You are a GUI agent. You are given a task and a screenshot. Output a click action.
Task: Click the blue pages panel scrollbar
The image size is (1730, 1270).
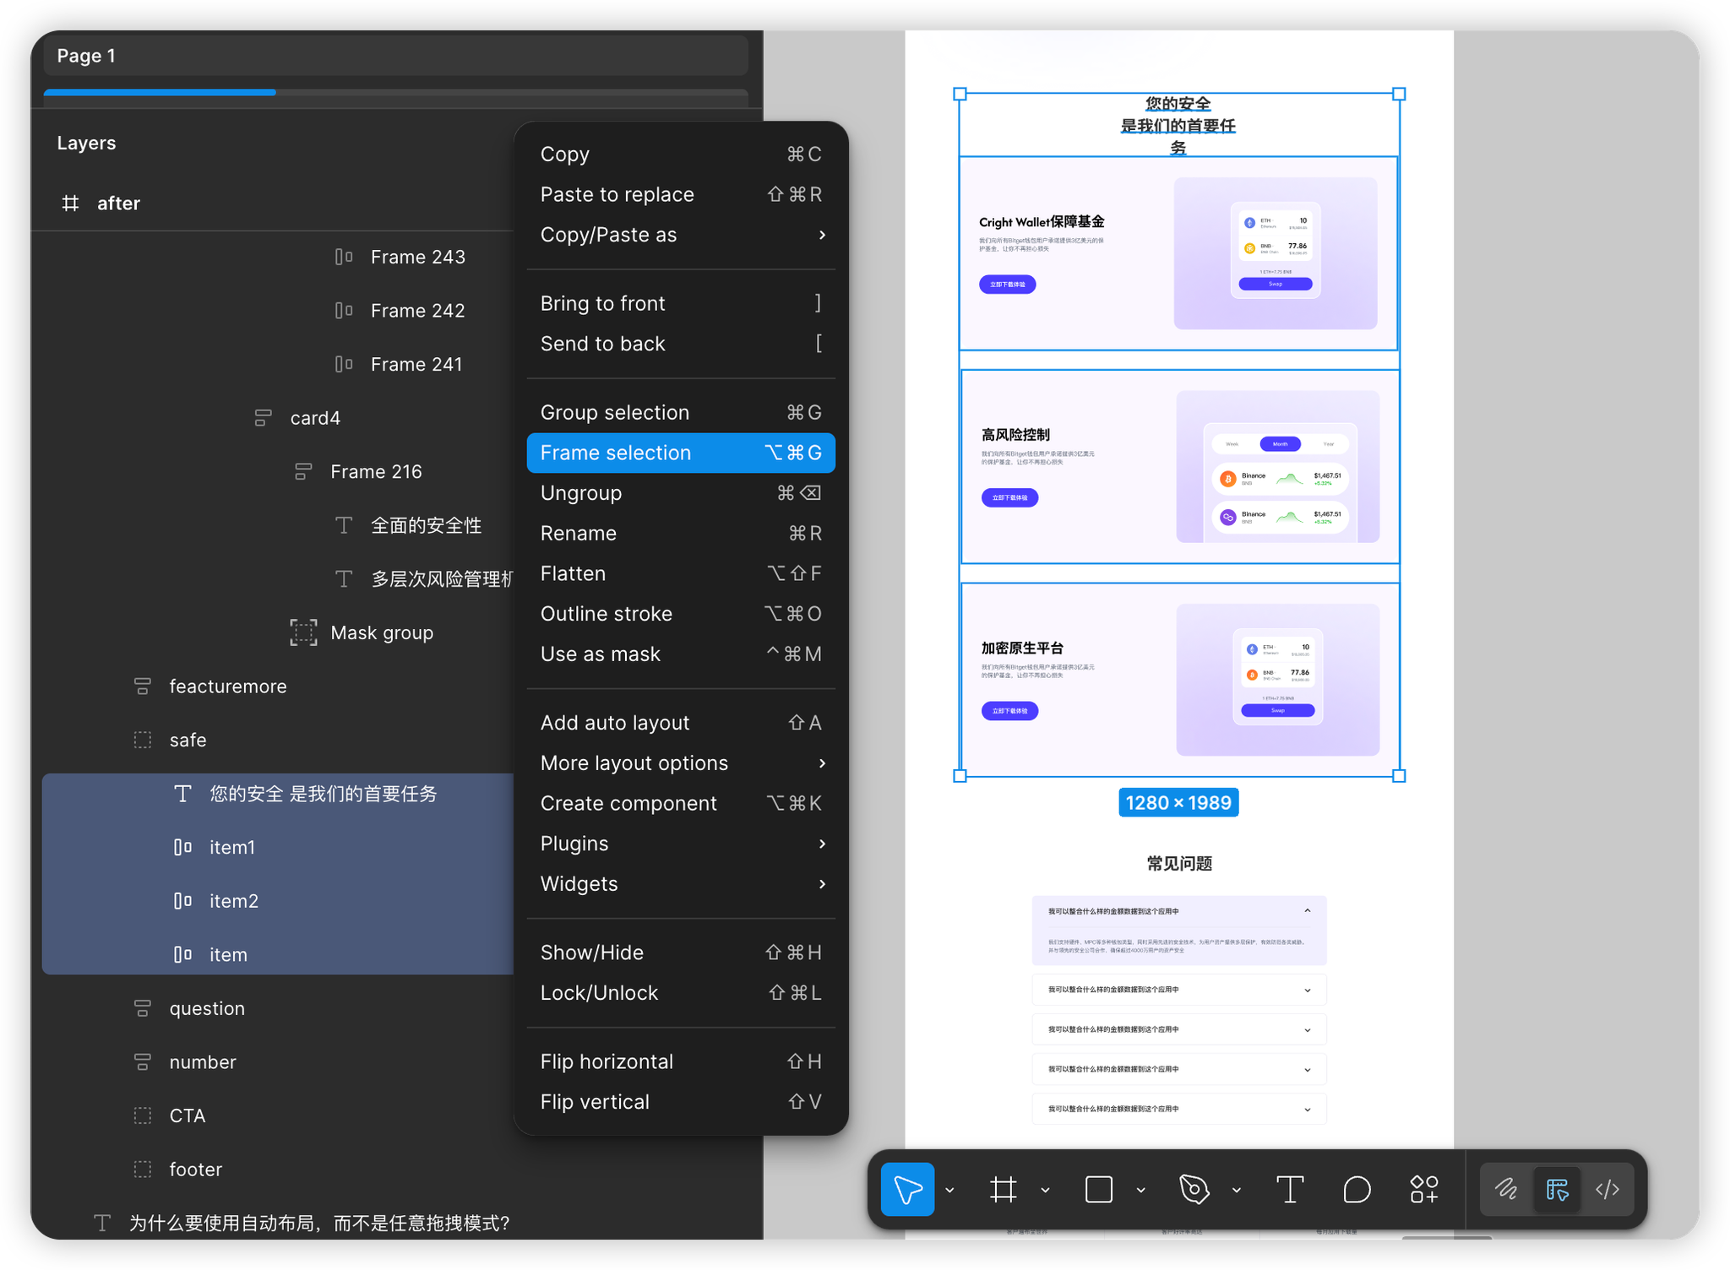160,92
